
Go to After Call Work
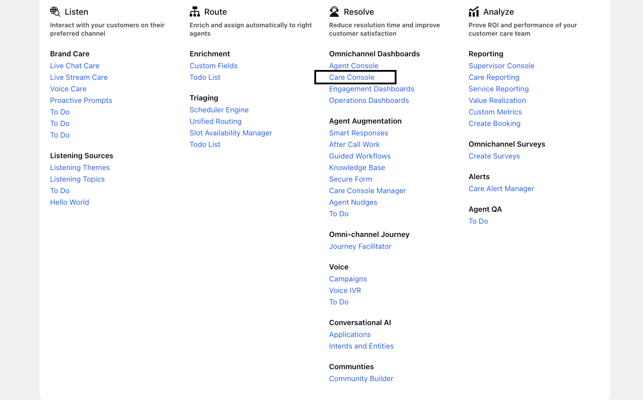click(355, 145)
